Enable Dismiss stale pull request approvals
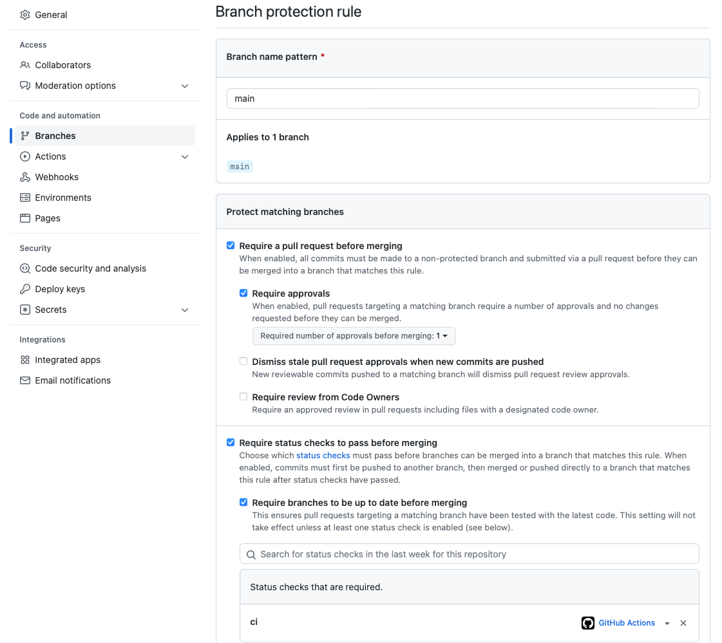 243,361
